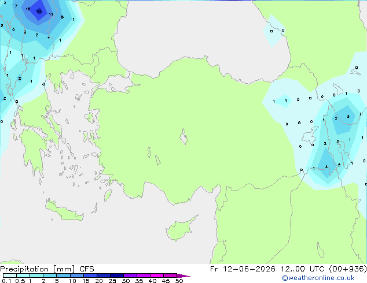Image resolution: width=367 pixels, height=283 pixels.
Task: Select the forecast date 'Fr 12-06-2026' text
Action: 243,269
